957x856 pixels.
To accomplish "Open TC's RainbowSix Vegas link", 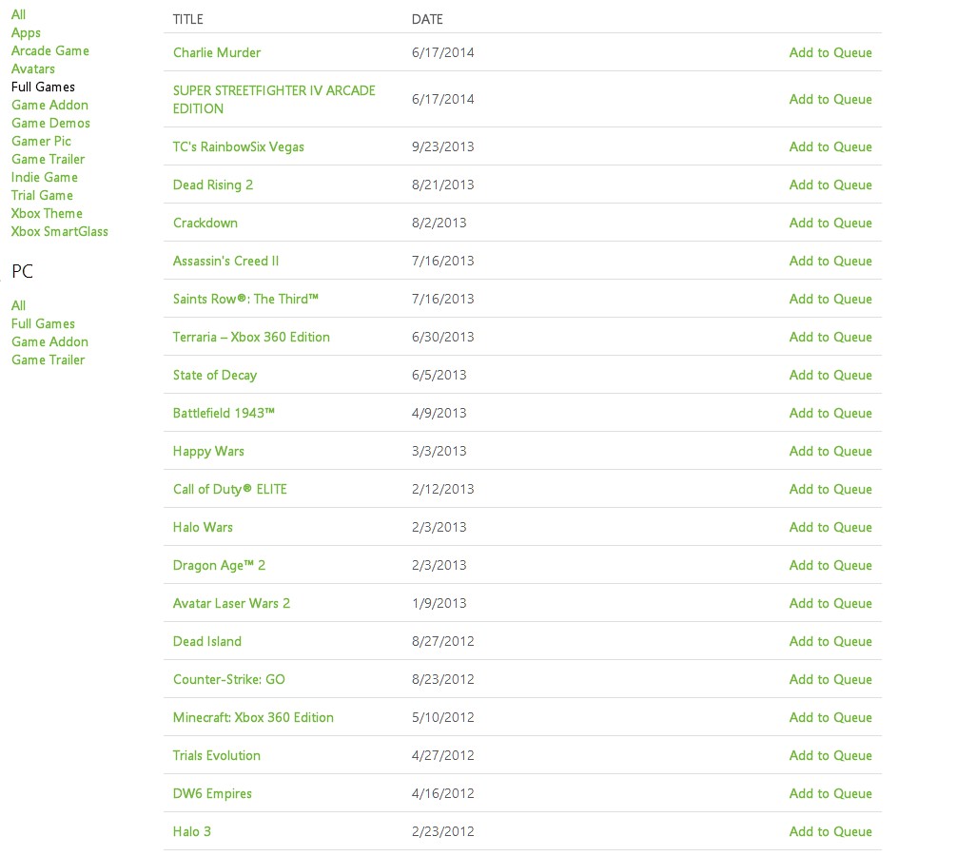I will 238,147.
